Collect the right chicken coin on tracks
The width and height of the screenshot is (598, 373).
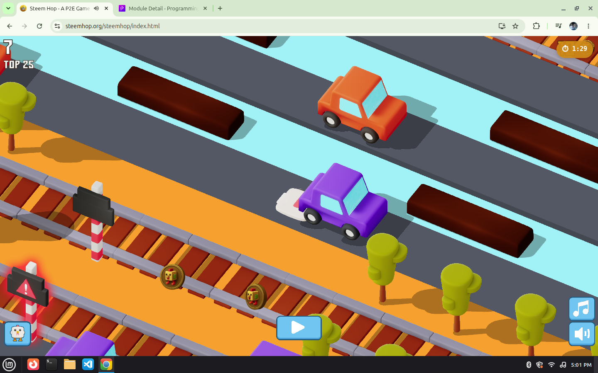tap(255, 297)
